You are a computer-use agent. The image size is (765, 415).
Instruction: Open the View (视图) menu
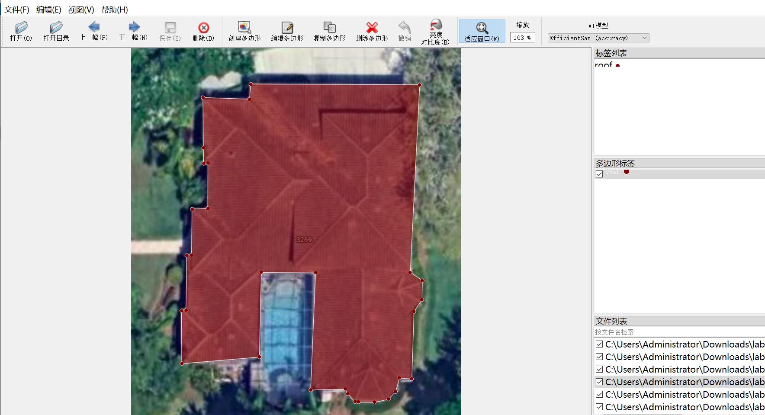tap(81, 10)
